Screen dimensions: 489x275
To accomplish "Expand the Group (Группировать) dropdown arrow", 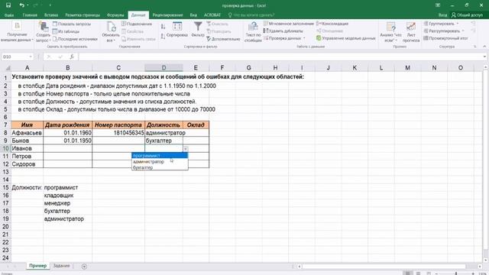I will (x=458, y=24).
